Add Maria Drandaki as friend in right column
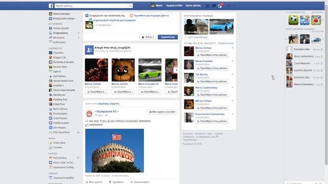This screenshot has width=328, height=184. 212,68
